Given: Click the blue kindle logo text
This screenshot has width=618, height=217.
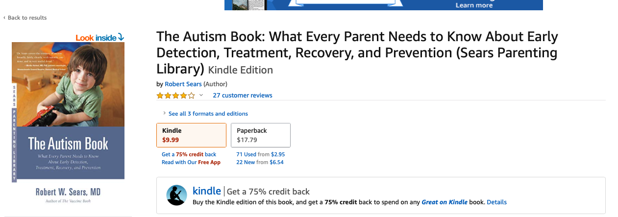Looking at the screenshot, I should [x=207, y=191].
